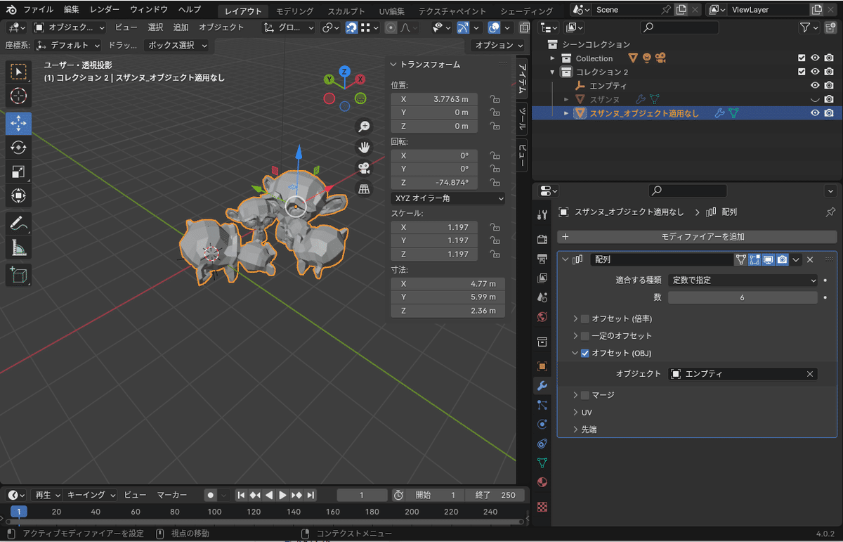Jump to the timeline's end frame button

point(311,495)
